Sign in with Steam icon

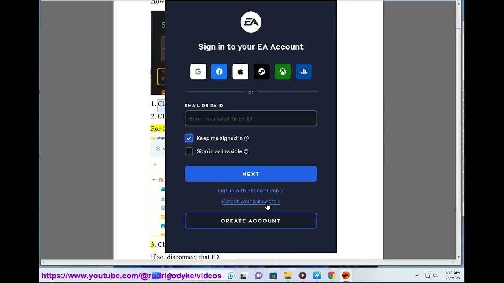(x=261, y=72)
